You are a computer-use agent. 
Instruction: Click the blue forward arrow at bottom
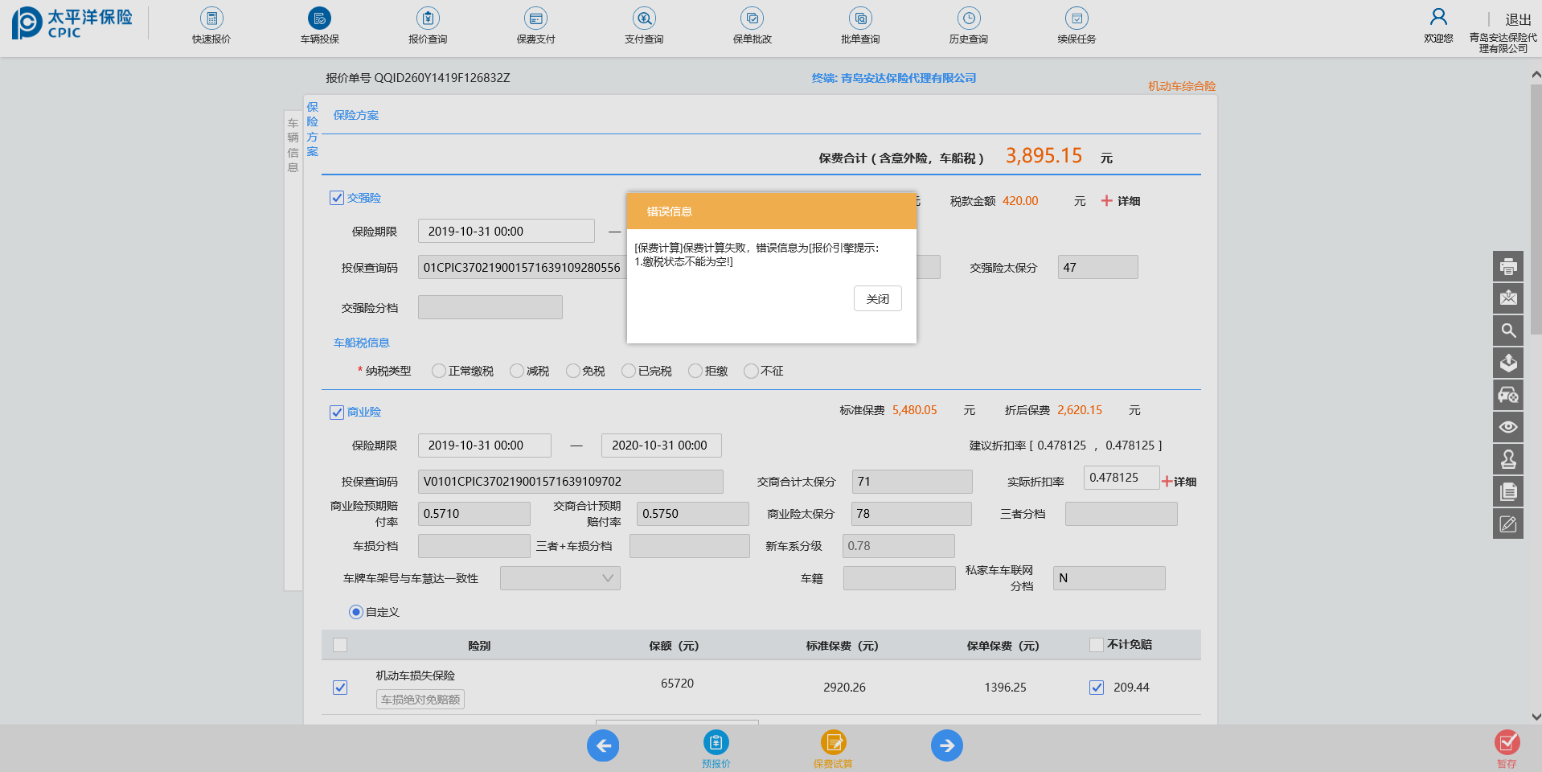(x=946, y=745)
